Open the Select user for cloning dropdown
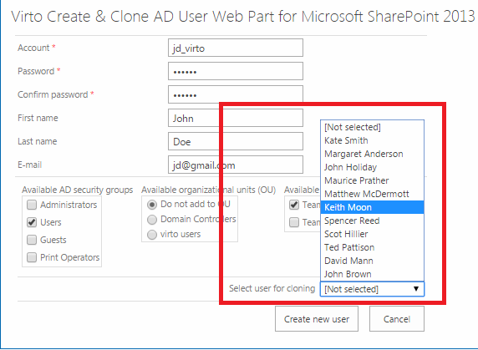The height and width of the screenshot is (350, 478). pos(372,289)
